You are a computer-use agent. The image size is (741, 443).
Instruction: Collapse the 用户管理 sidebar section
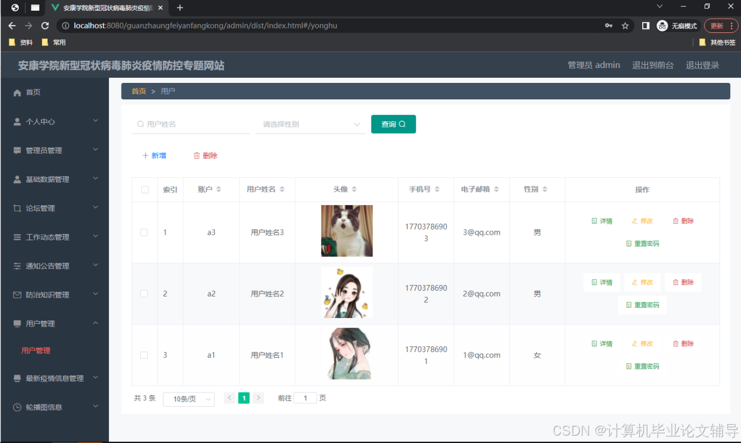(x=54, y=323)
